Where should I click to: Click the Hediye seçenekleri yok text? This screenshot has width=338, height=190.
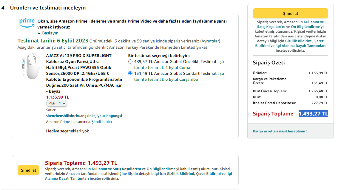coord(67,131)
